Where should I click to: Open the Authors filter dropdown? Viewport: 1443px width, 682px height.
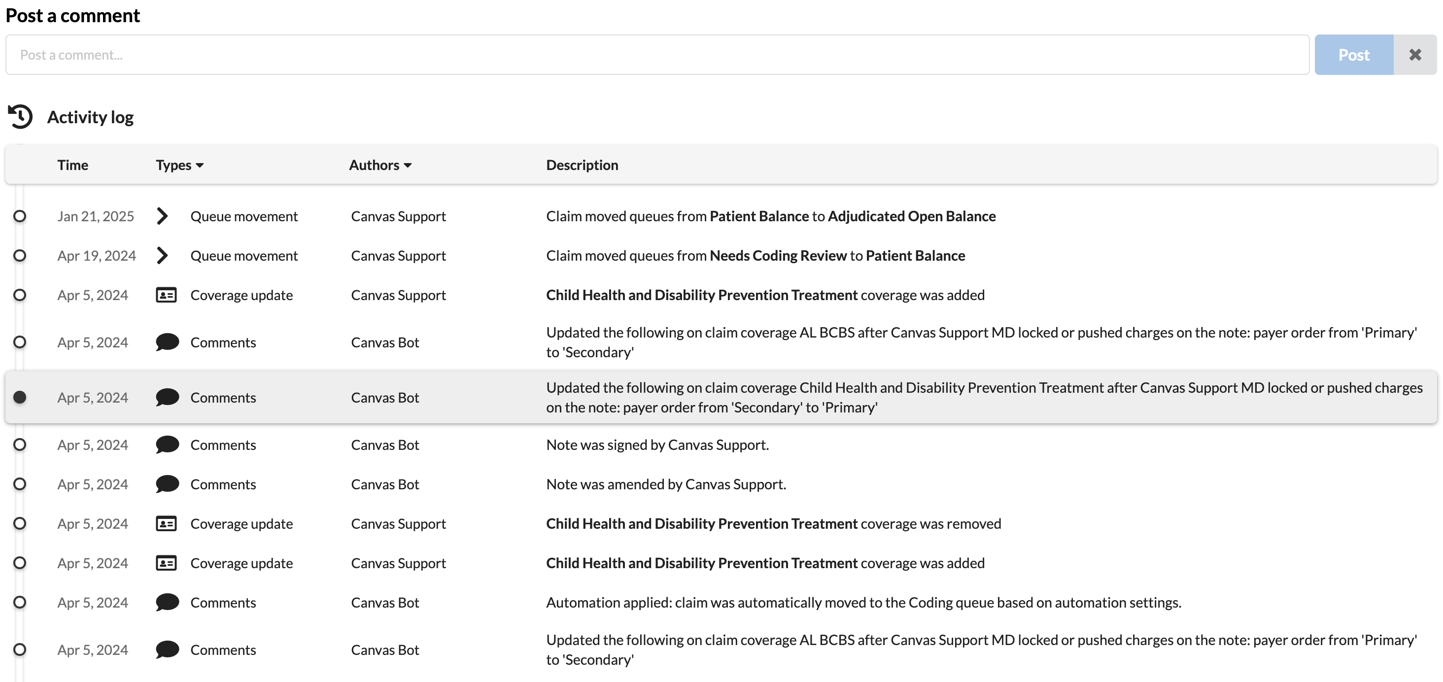click(380, 165)
